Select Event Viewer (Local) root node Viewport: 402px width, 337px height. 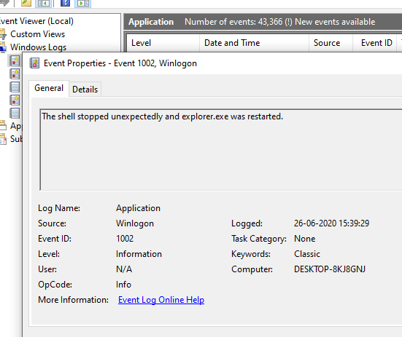(36, 21)
